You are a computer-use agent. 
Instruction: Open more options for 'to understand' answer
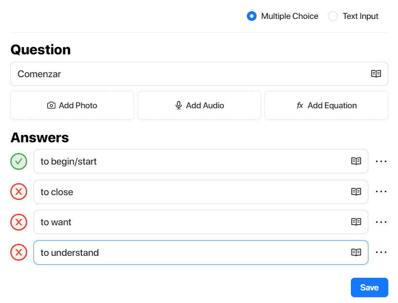tap(381, 252)
